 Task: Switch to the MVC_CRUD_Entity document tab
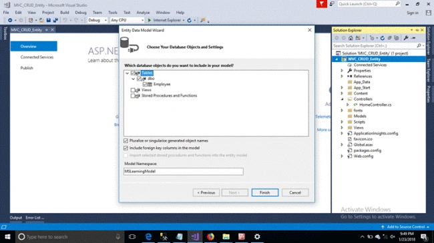pyautogui.click(x=27, y=30)
